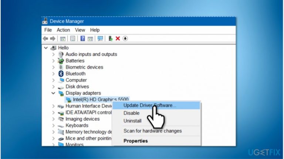The height and width of the screenshot is (159, 284).
Task: Expand the Imaging devices category
Action: [53, 119]
